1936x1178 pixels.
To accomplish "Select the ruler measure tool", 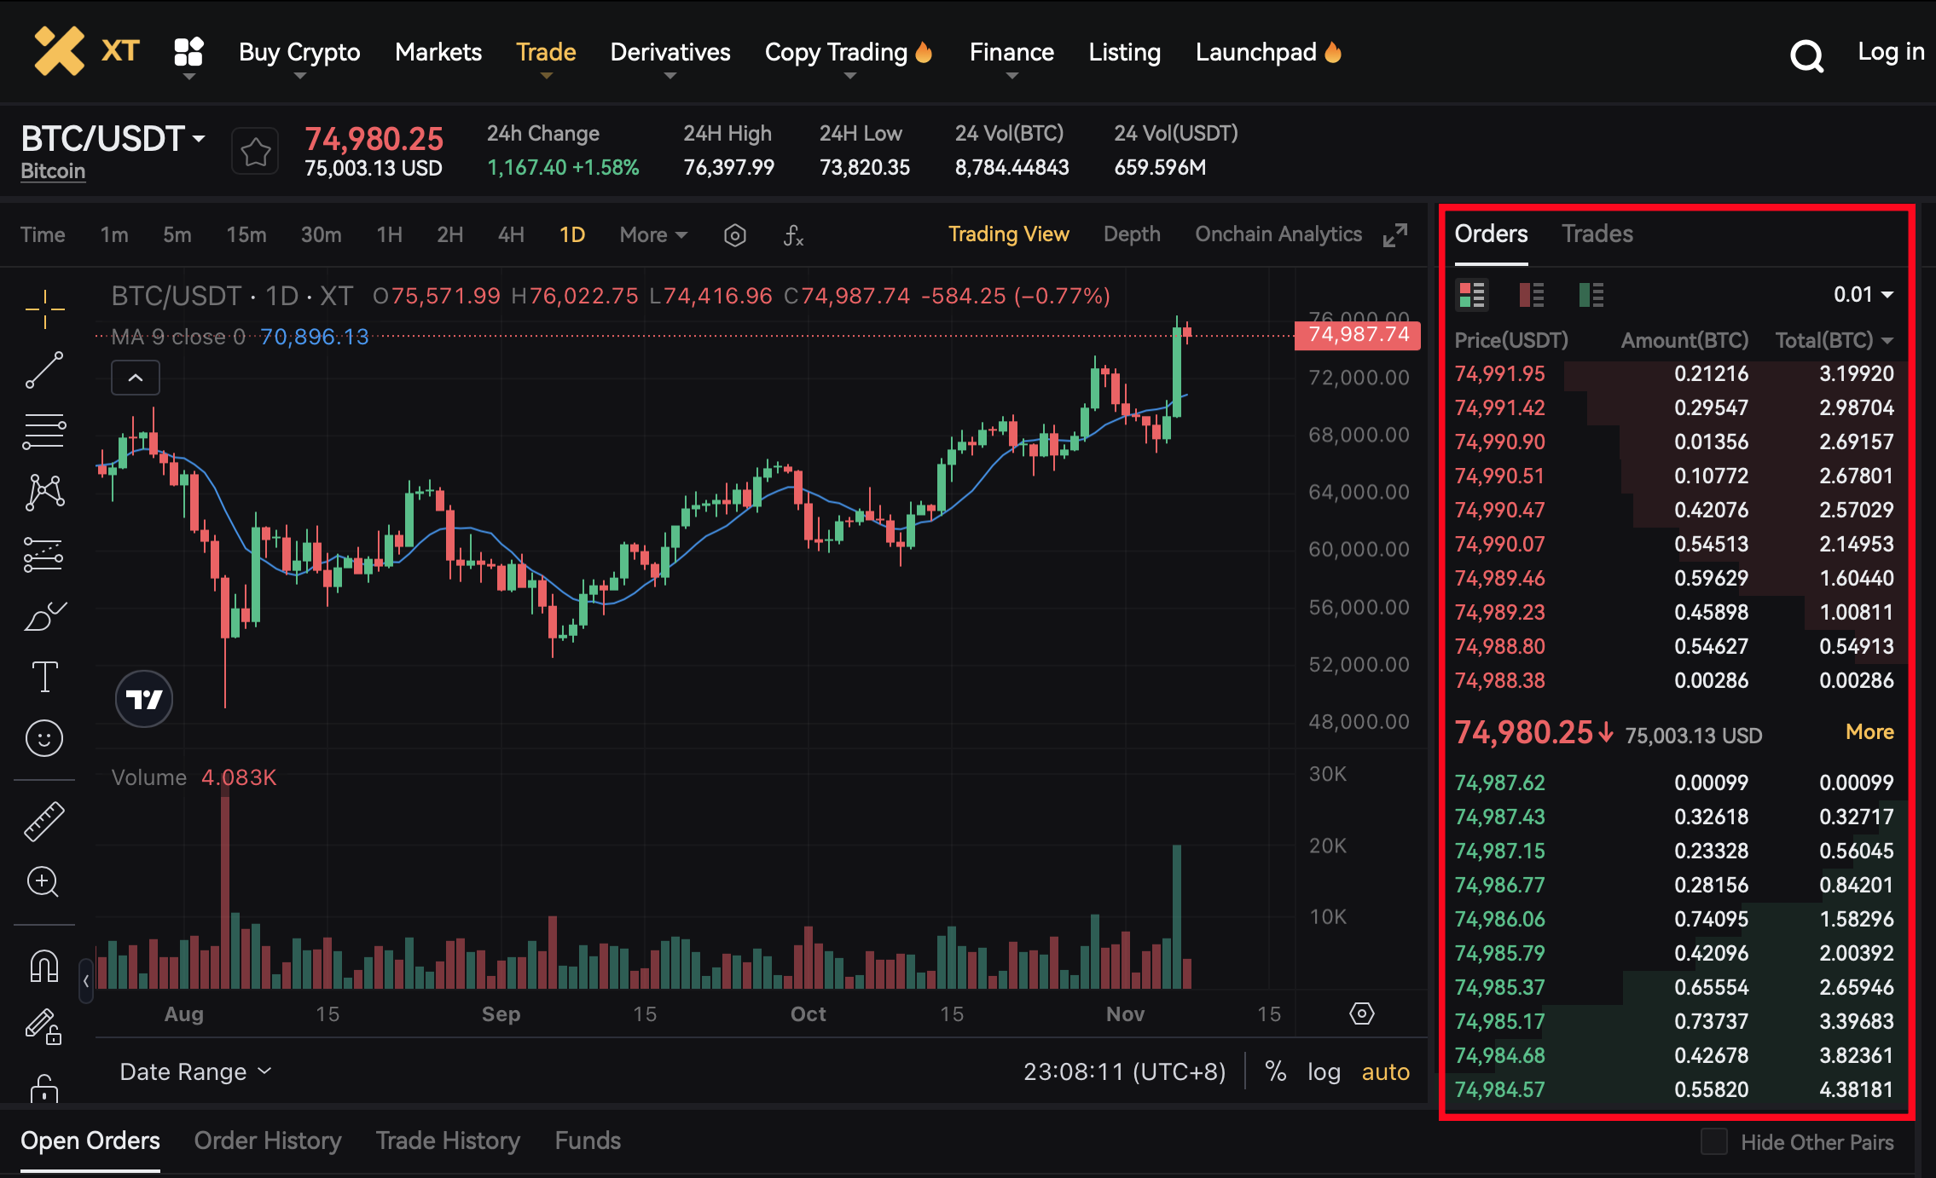I will coord(44,821).
